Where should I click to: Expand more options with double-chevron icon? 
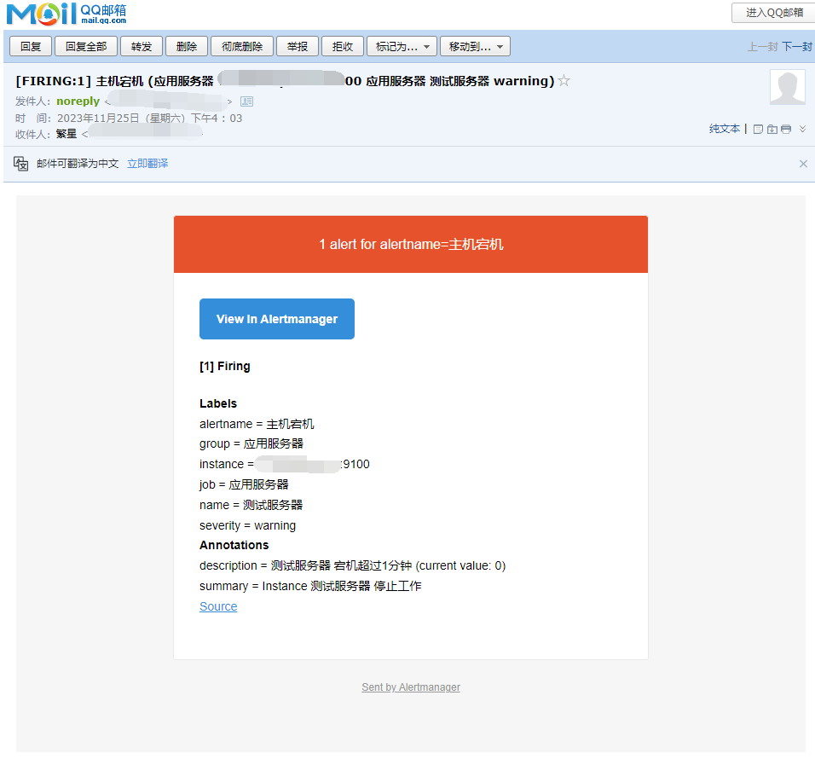coord(802,129)
